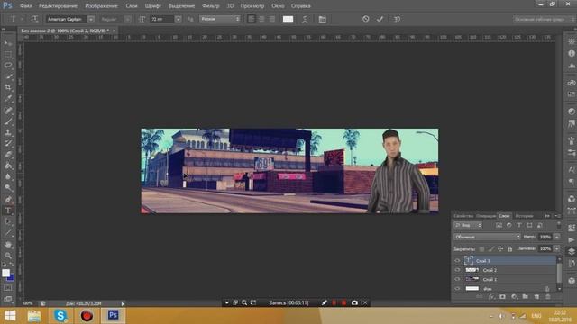Viewport: 577px width, 324px height.
Task: Hide the Слой 3 text layer
Action: click(457, 260)
